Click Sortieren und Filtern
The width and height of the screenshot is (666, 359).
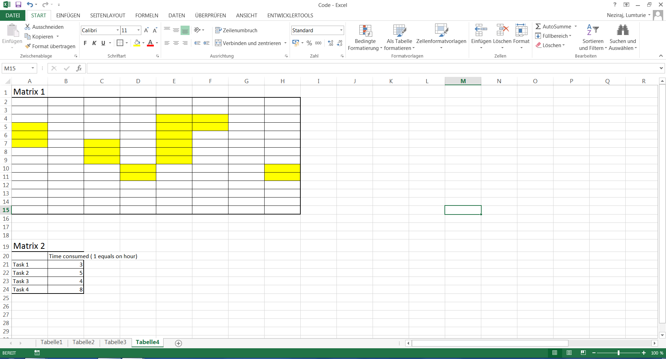(593, 37)
